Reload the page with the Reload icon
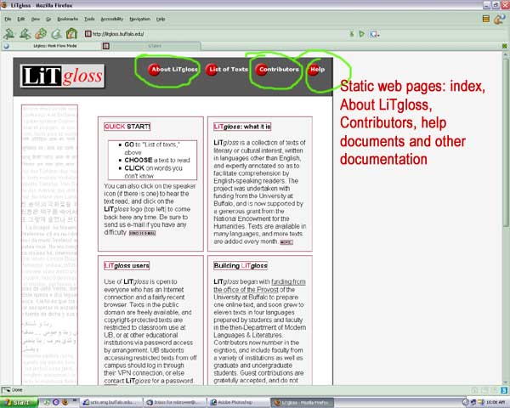The width and height of the screenshot is (510, 408). (x=41, y=33)
